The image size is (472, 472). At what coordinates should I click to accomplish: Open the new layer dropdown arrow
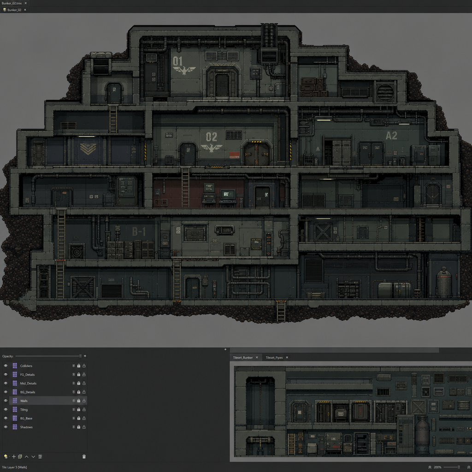coord(9,457)
